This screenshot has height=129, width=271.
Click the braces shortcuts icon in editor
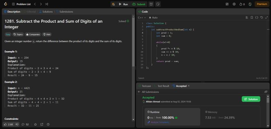[257, 18]
